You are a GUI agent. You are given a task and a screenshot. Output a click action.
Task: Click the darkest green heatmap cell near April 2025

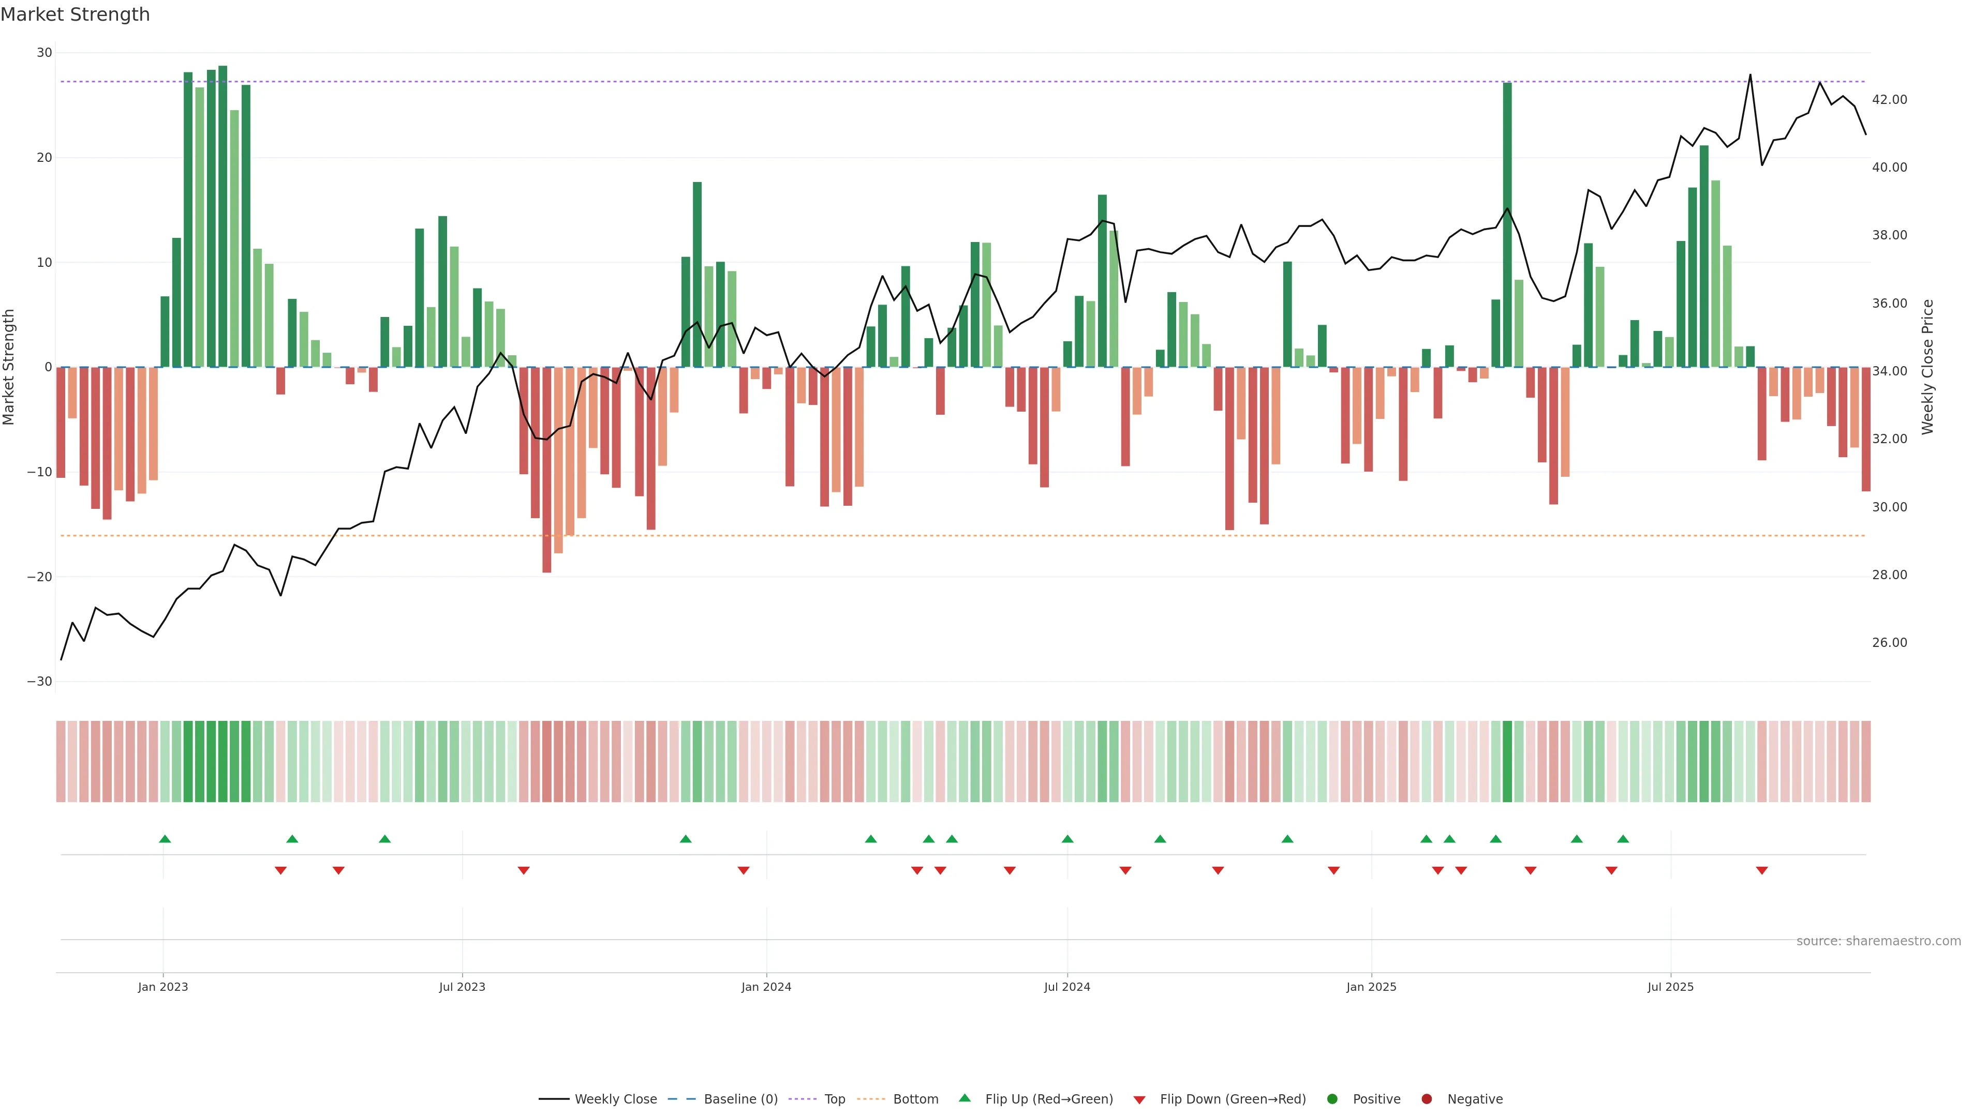point(1507,761)
